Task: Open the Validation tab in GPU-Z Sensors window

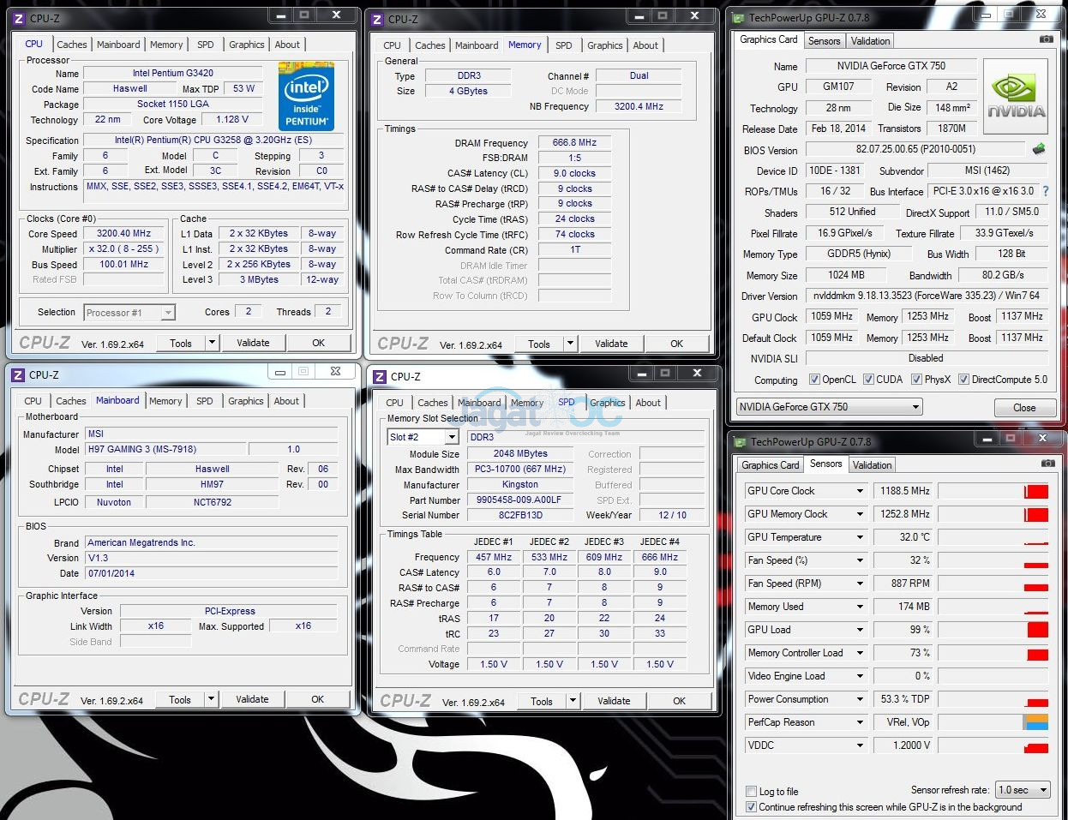Action: pos(872,464)
